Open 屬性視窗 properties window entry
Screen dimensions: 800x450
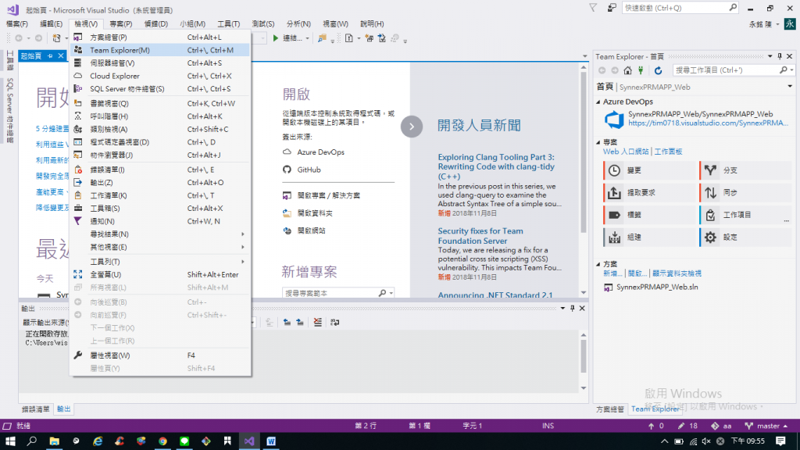(x=160, y=355)
